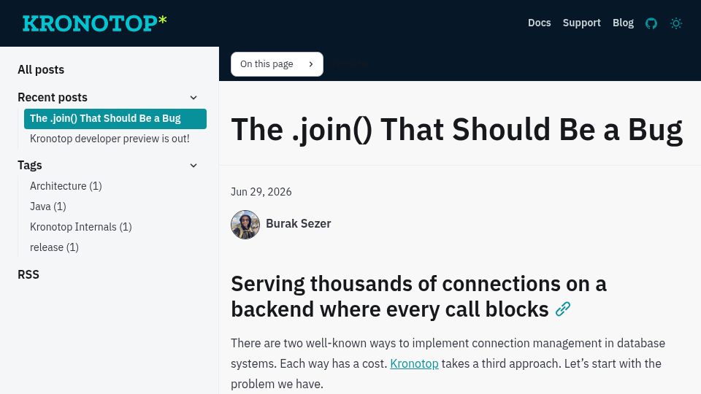Click the Tags heading

29,166
